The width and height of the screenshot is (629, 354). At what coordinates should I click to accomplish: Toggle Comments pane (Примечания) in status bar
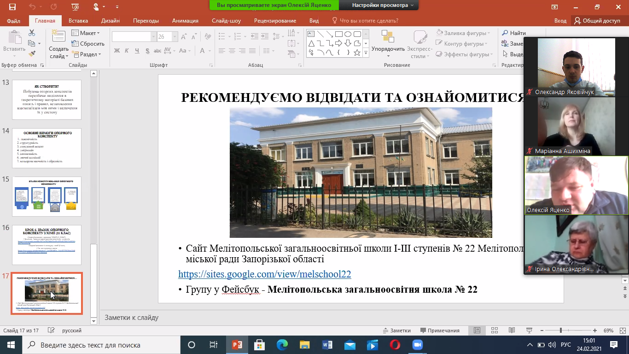pos(439,330)
